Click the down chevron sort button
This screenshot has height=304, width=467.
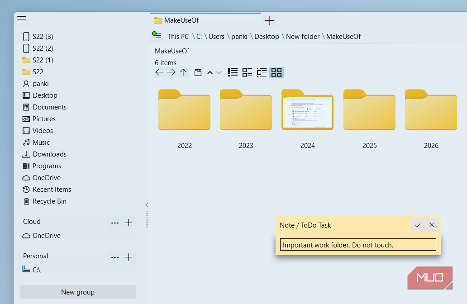pyautogui.click(x=219, y=73)
